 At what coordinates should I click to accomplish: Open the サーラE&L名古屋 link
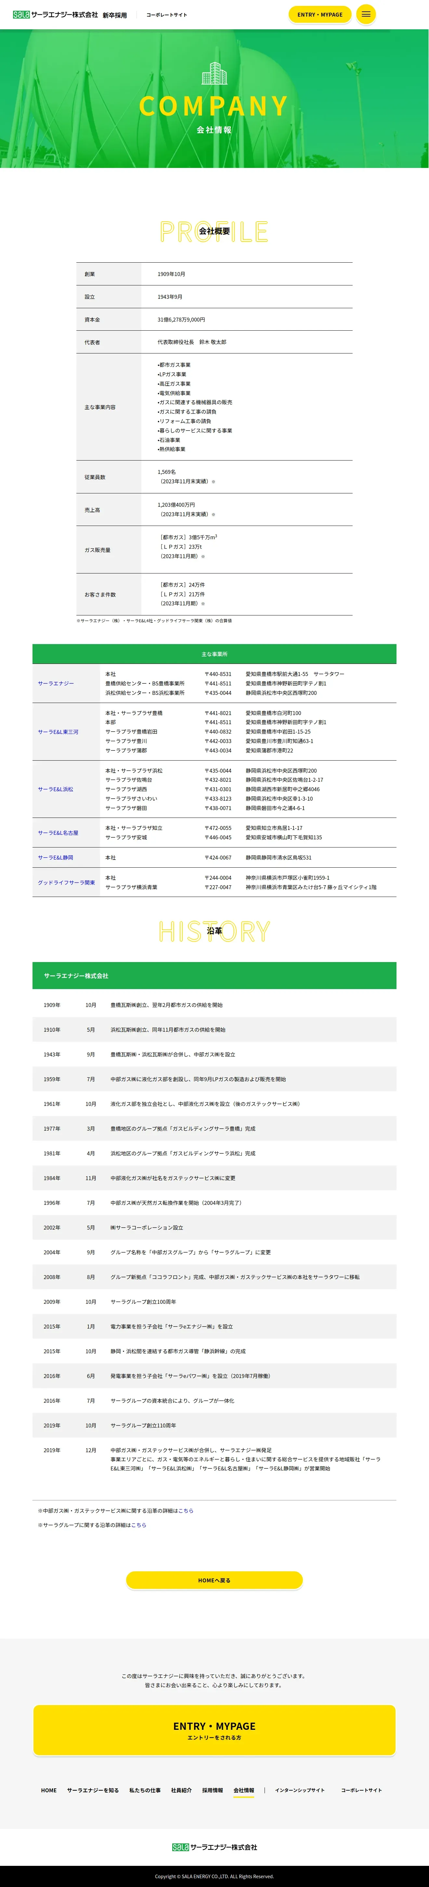point(58,833)
